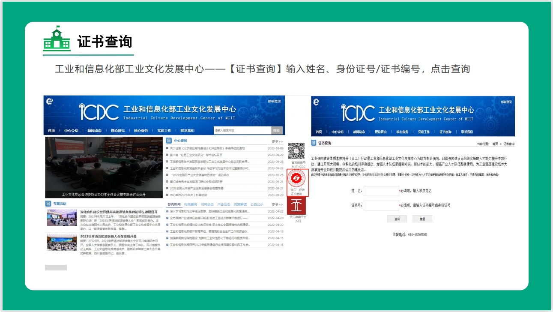Open news "2023金刚石产业大会暨演特色活动"成功举办
The width and height of the screenshot is (553, 312).
pos(200,175)
